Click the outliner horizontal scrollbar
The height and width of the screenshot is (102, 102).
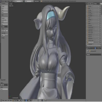click(94, 46)
